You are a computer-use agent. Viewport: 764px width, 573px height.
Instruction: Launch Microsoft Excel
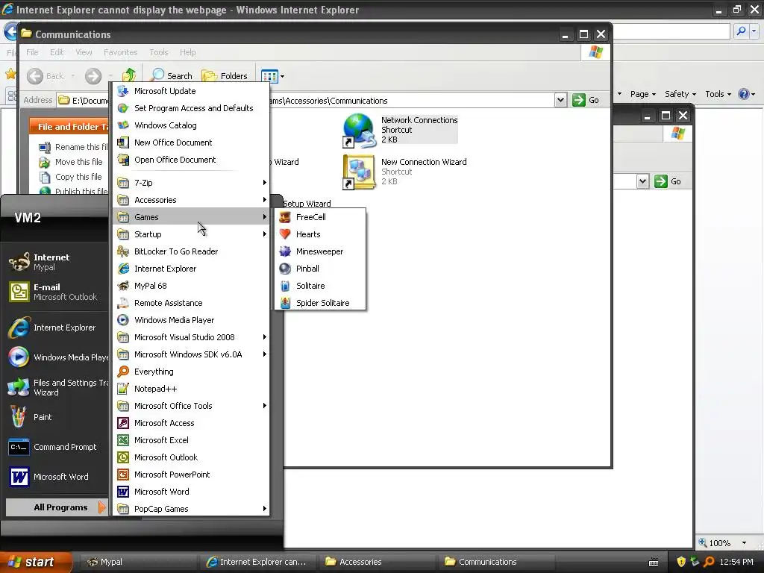(x=191, y=440)
